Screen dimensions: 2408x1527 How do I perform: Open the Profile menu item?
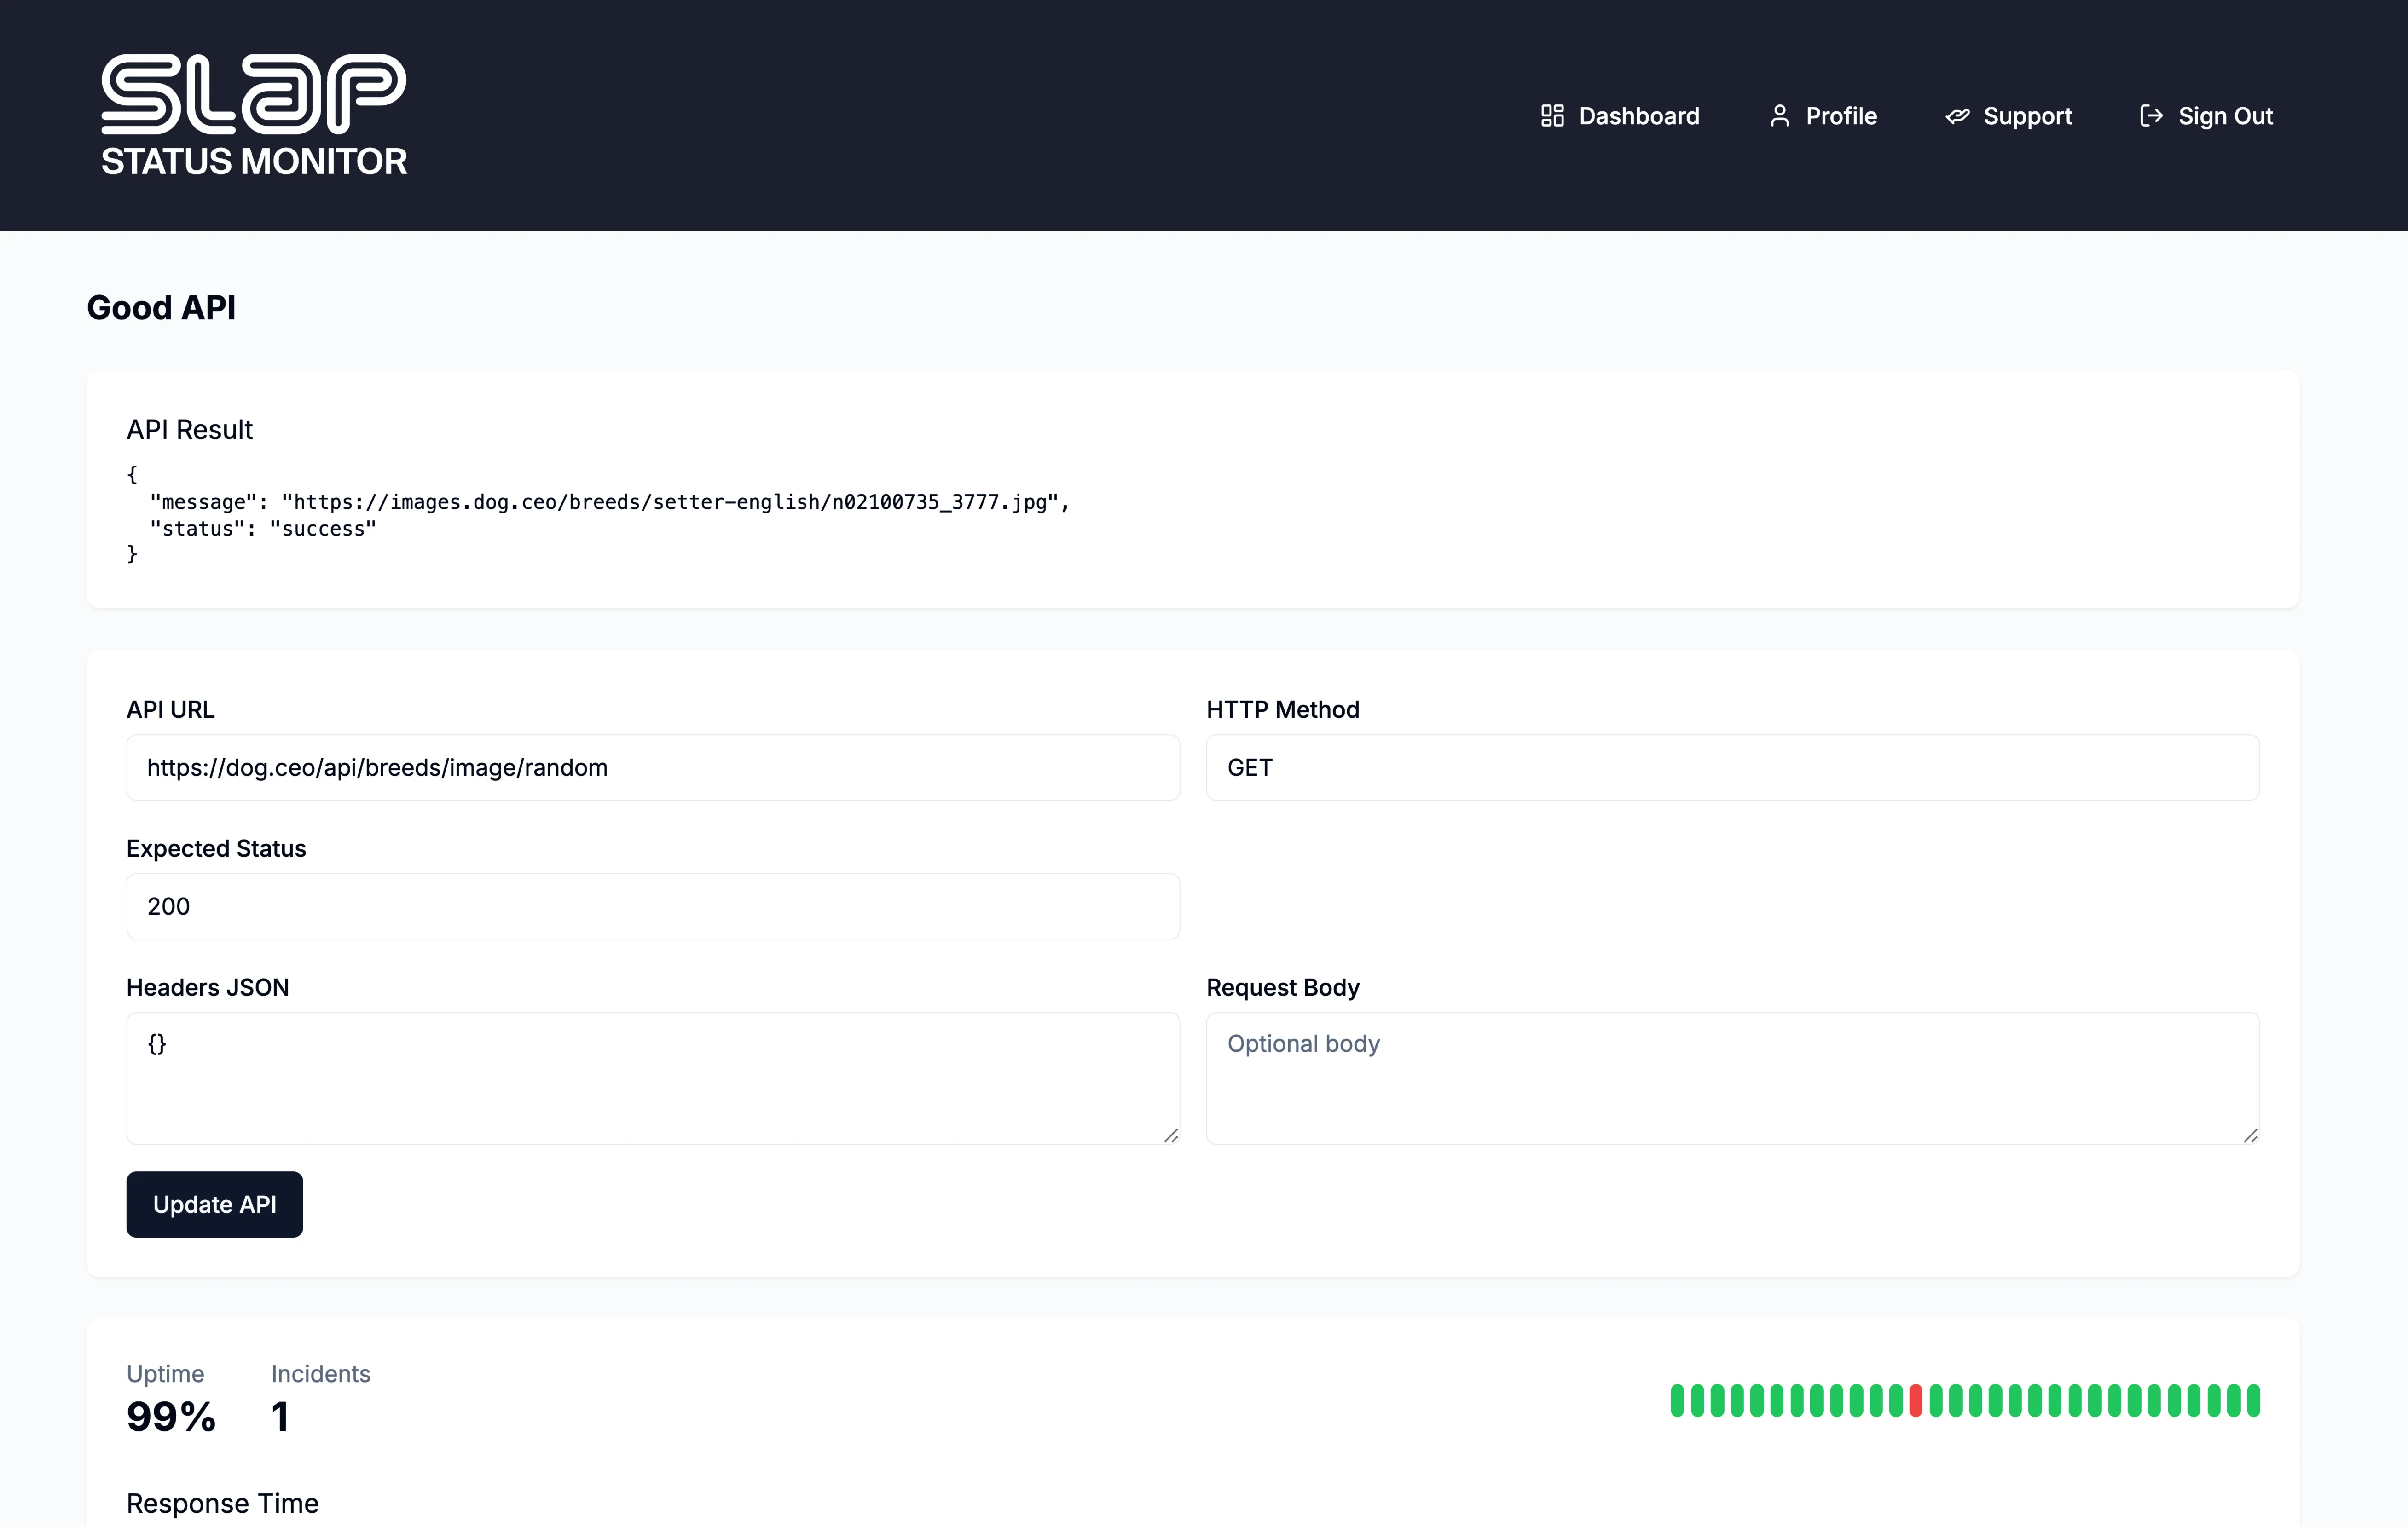pyautogui.click(x=1840, y=116)
